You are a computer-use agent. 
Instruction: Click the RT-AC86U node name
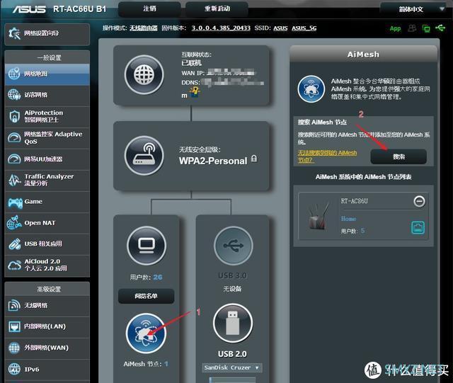point(354,201)
